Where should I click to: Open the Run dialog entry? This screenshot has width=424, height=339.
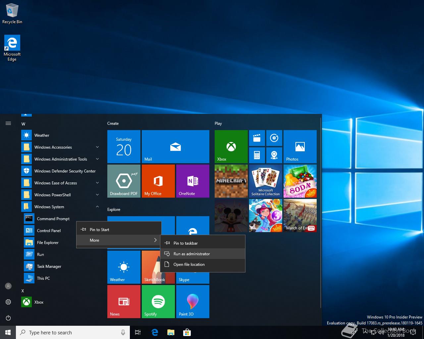point(61,254)
